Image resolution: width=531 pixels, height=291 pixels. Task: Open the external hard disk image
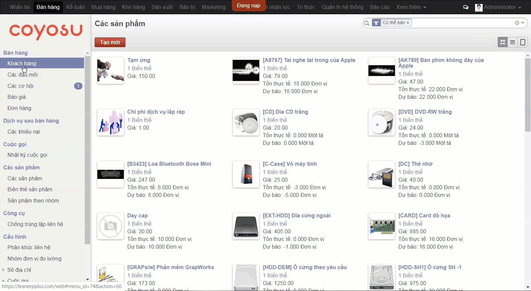pos(246,226)
